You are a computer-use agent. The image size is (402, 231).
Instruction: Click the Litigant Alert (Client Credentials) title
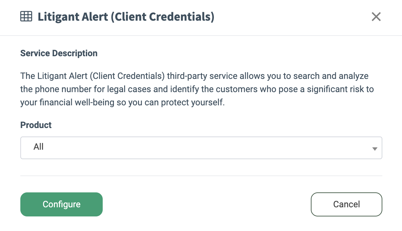pyautogui.click(x=126, y=17)
